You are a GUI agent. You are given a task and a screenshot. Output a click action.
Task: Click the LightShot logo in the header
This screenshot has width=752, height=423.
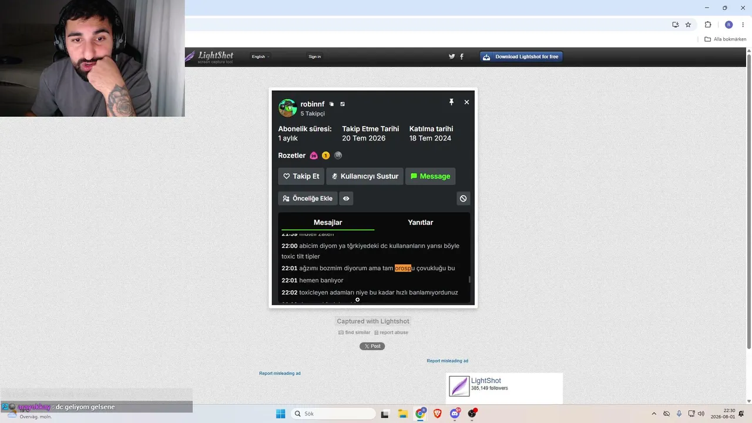click(209, 56)
